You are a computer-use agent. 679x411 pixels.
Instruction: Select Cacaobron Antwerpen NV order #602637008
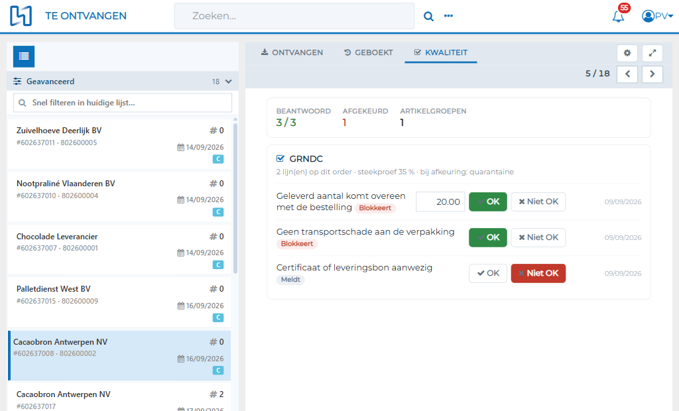click(119, 355)
